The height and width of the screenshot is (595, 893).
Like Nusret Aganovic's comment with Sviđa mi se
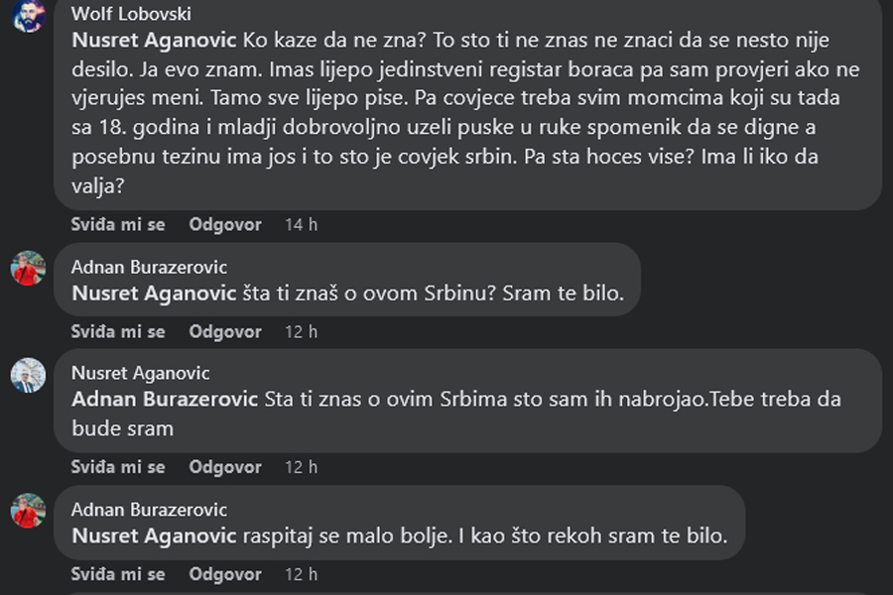pyautogui.click(x=118, y=467)
